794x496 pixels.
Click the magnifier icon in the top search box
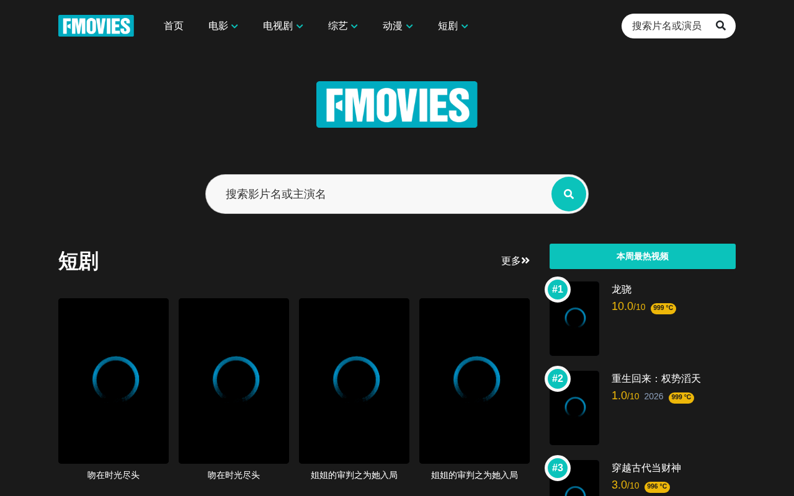pos(721,25)
